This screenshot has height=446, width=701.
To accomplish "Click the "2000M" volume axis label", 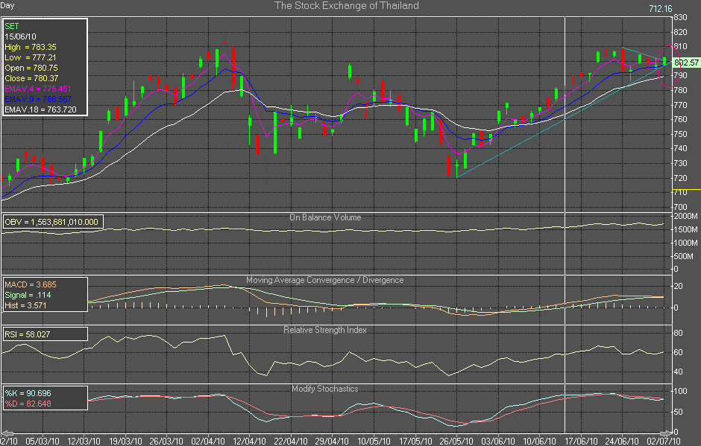I will click(686, 217).
